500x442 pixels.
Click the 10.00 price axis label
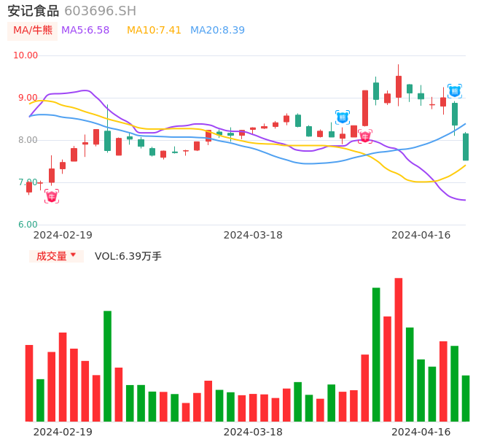[26, 55]
